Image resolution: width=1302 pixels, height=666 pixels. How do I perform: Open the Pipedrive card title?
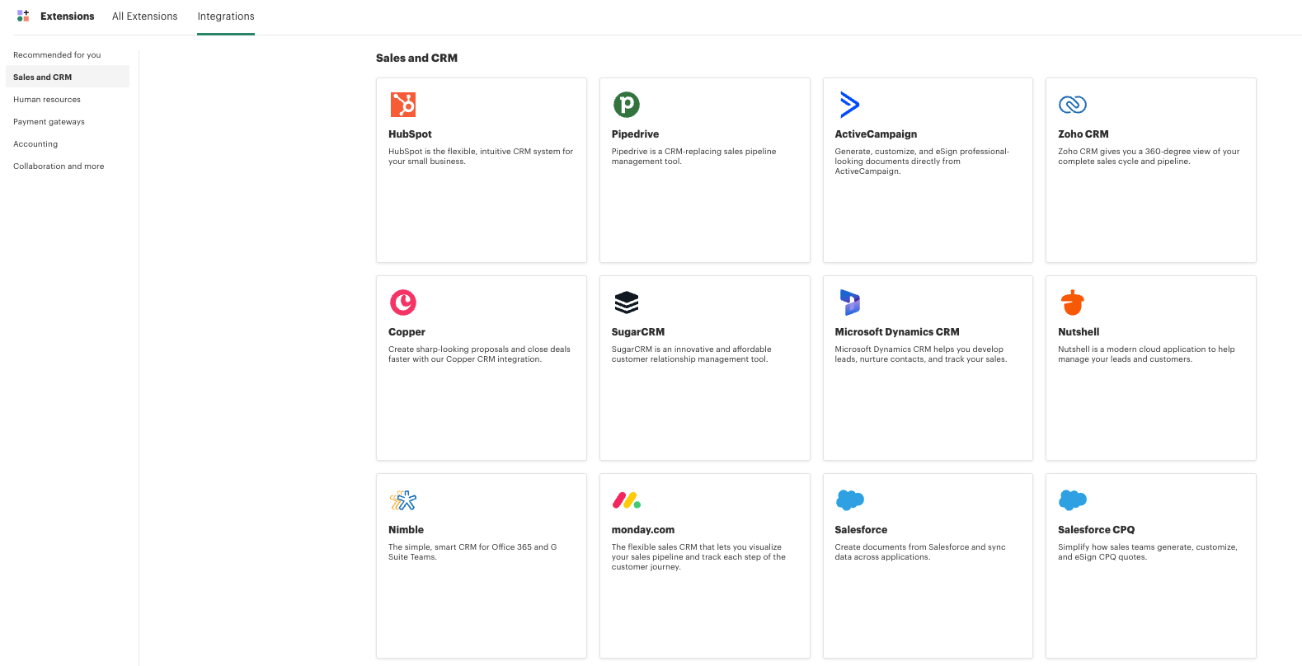tap(635, 134)
